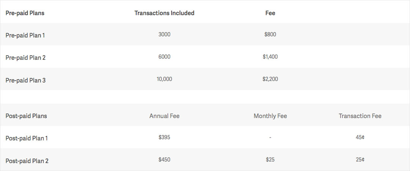Click the $2,200 fee value
Screen dimensions: 410x171
pos(270,79)
